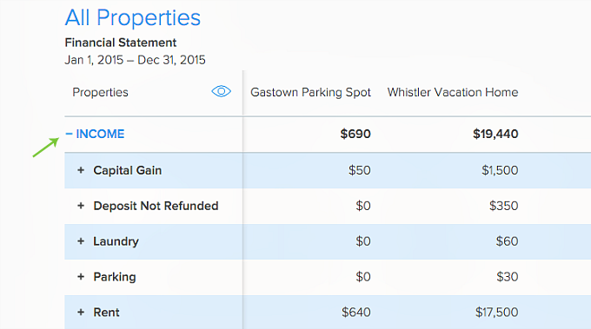Click the $640 rent amount for Gastown
Viewport: 591px width, 329px height.
coord(356,312)
